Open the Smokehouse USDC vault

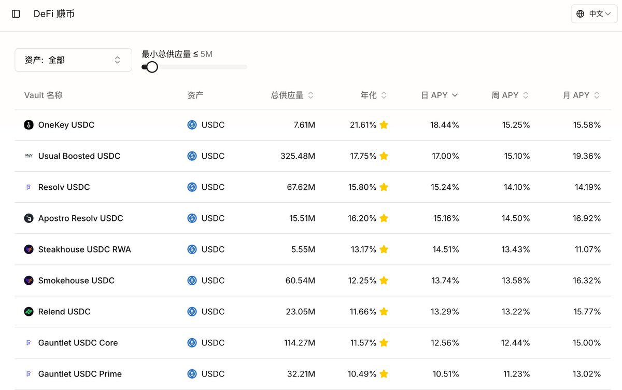pyautogui.click(x=76, y=281)
